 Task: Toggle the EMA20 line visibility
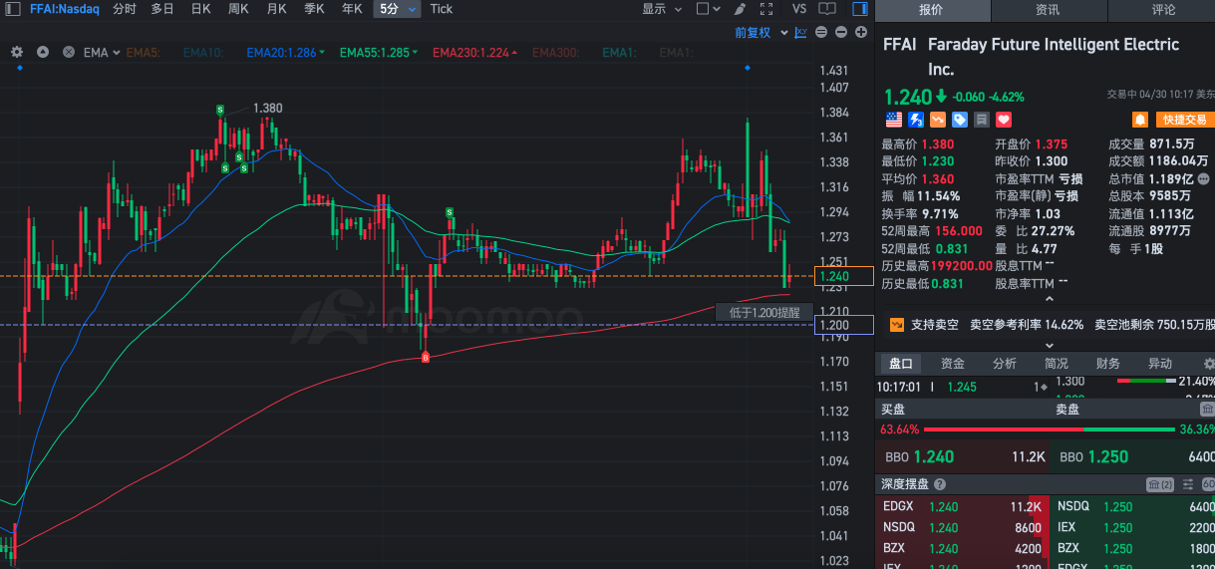point(286,52)
